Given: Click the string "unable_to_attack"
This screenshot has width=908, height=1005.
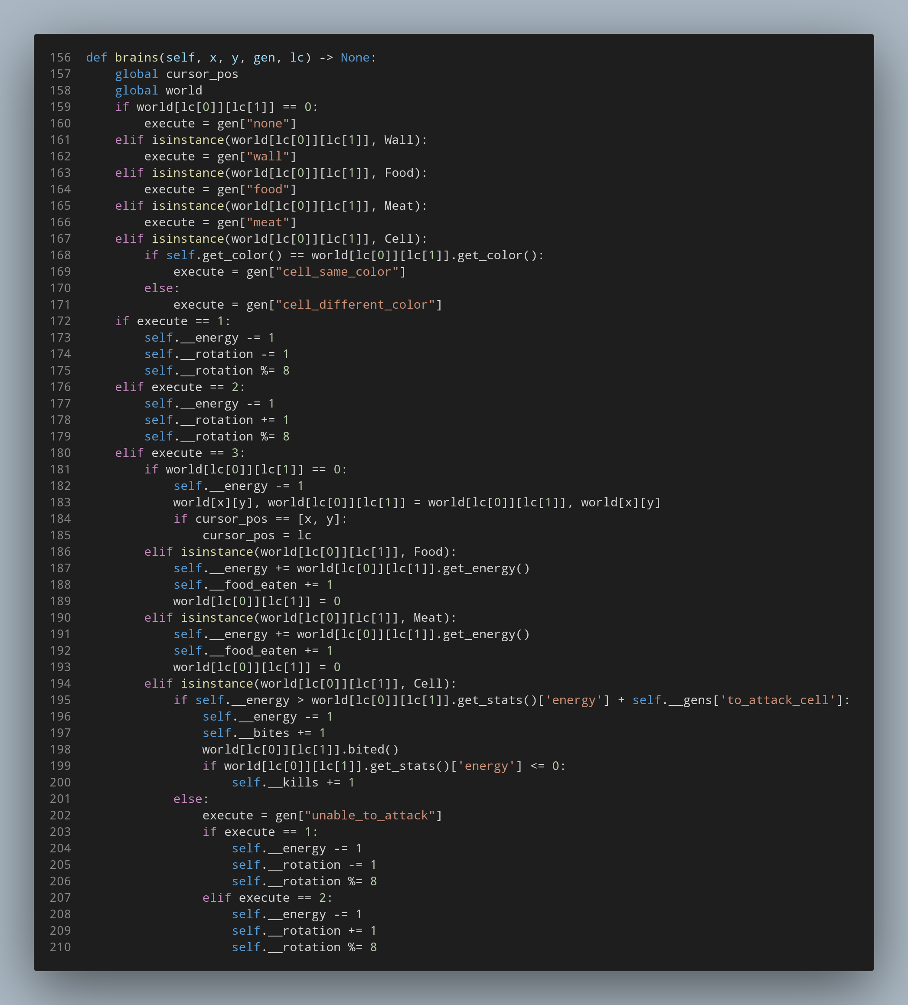Looking at the screenshot, I should (370, 815).
